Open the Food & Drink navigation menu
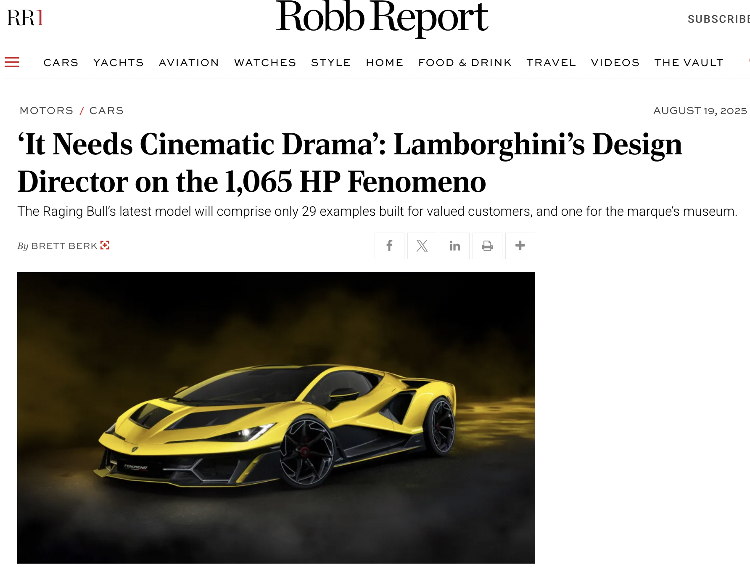 pyautogui.click(x=465, y=63)
